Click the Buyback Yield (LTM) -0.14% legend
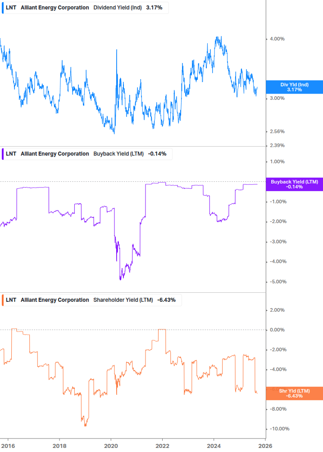This screenshot has height=452, width=323. tap(86, 154)
